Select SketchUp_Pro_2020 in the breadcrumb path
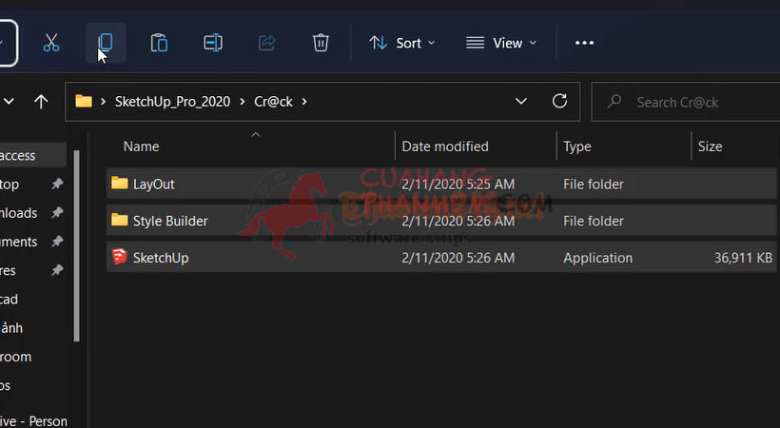 pyautogui.click(x=172, y=102)
